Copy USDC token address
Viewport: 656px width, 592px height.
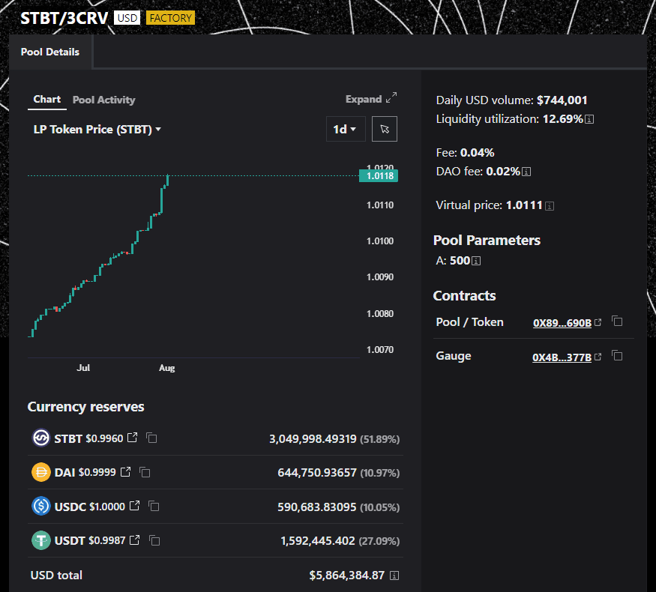pos(154,507)
